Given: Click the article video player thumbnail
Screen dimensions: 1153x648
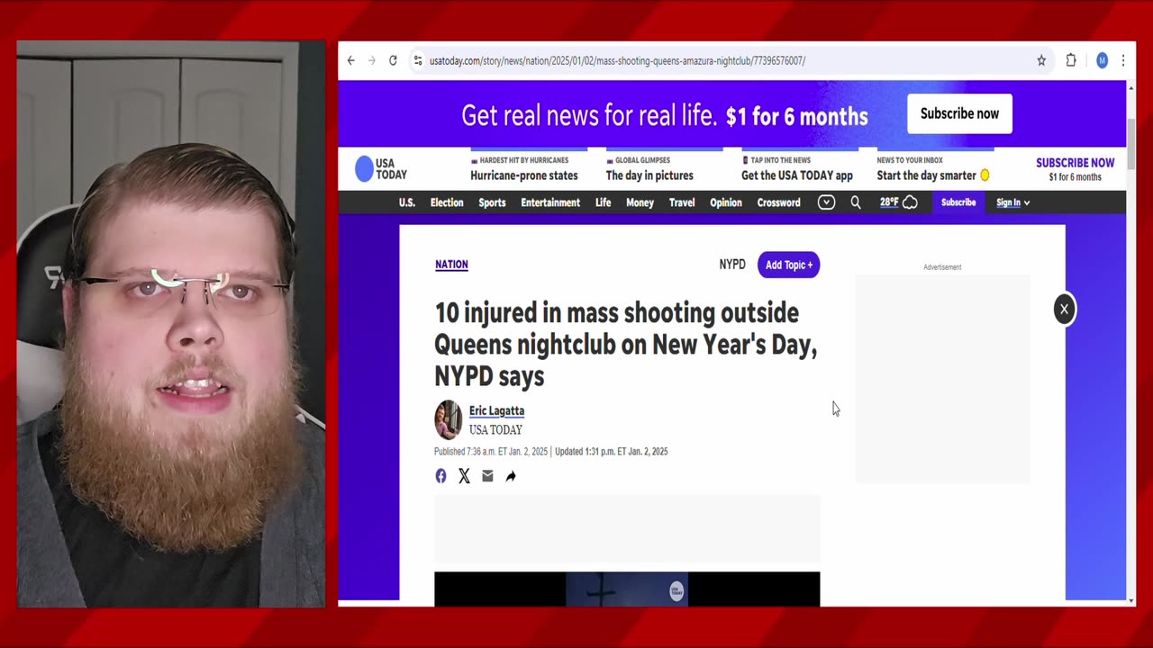Looking at the screenshot, I should point(627,589).
